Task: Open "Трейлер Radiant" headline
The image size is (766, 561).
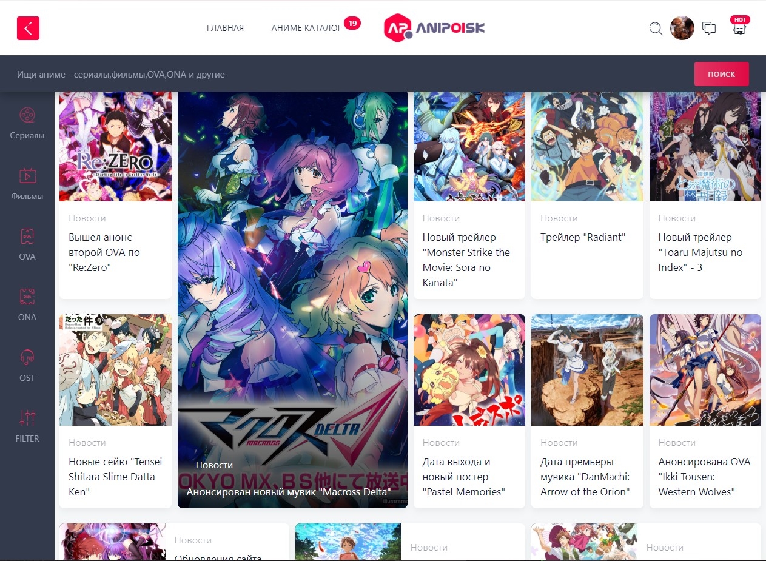Action: pyautogui.click(x=583, y=237)
